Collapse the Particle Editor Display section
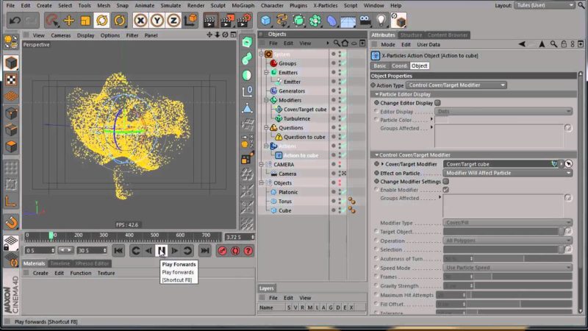The width and height of the screenshot is (588, 331). [x=376, y=94]
